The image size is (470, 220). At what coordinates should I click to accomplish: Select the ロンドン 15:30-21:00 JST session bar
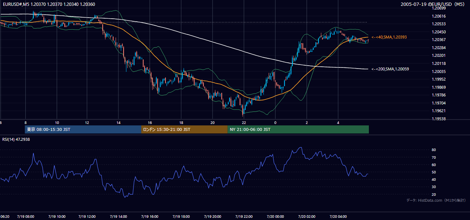(184, 129)
